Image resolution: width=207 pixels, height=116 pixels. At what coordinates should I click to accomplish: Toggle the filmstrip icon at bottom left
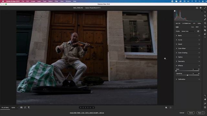tap(21, 108)
